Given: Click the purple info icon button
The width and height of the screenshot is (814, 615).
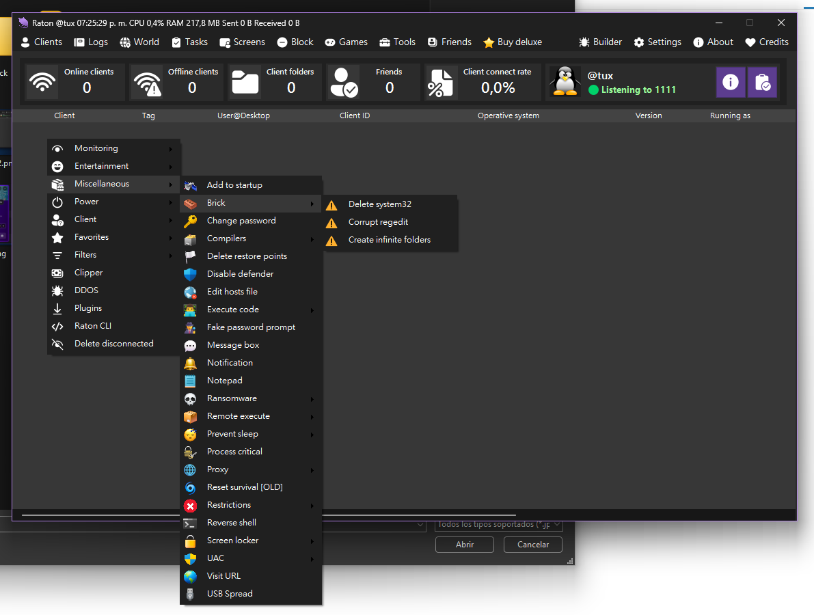Looking at the screenshot, I should pos(731,82).
